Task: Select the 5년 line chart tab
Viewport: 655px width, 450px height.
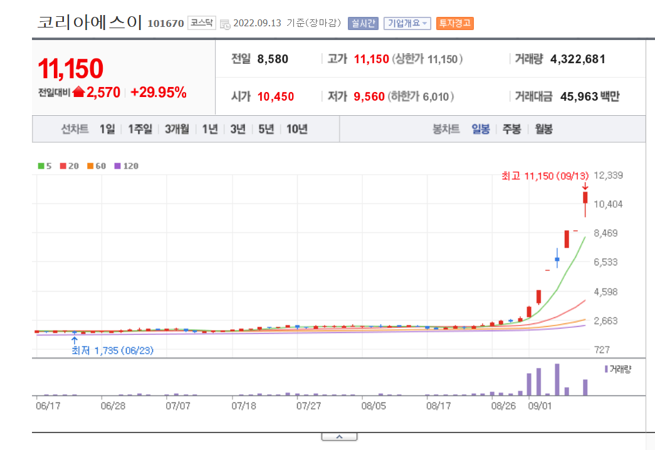Action: pos(266,130)
